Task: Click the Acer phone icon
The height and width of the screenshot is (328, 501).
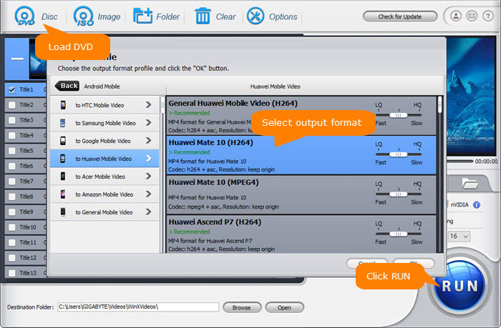Action: tap(63, 177)
